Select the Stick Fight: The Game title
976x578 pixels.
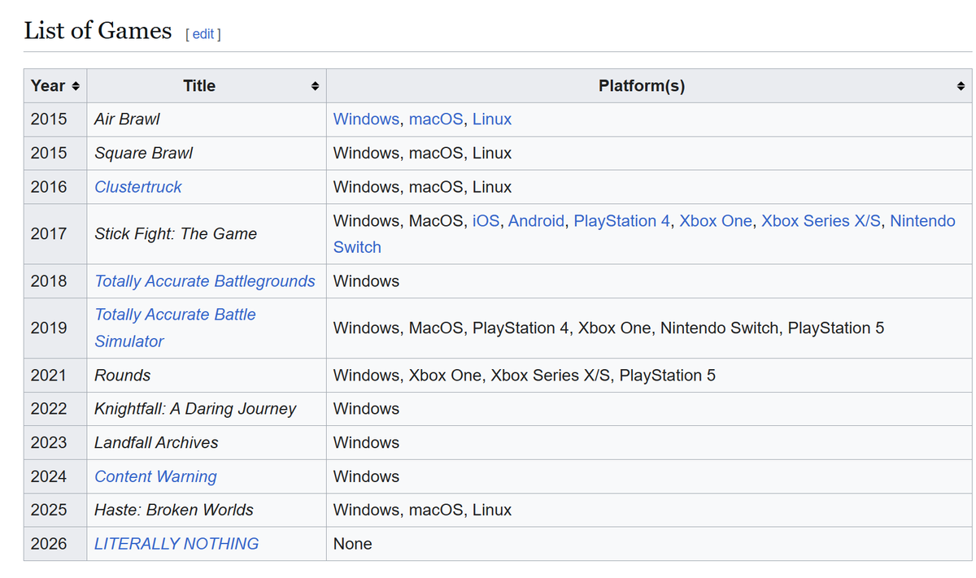(x=176, y=234)
